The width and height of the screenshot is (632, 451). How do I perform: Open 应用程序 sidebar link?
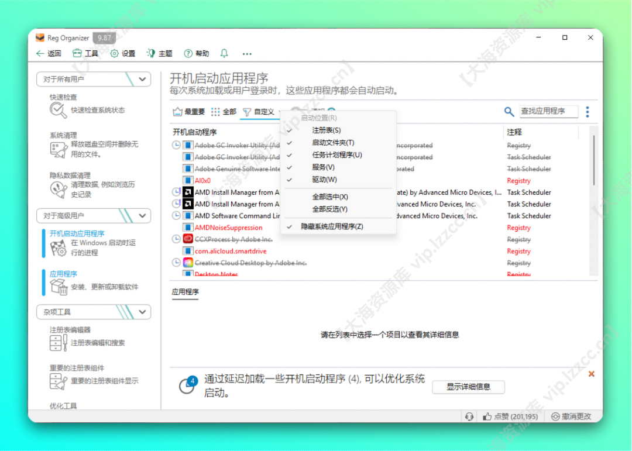click(x=63, y=274)
